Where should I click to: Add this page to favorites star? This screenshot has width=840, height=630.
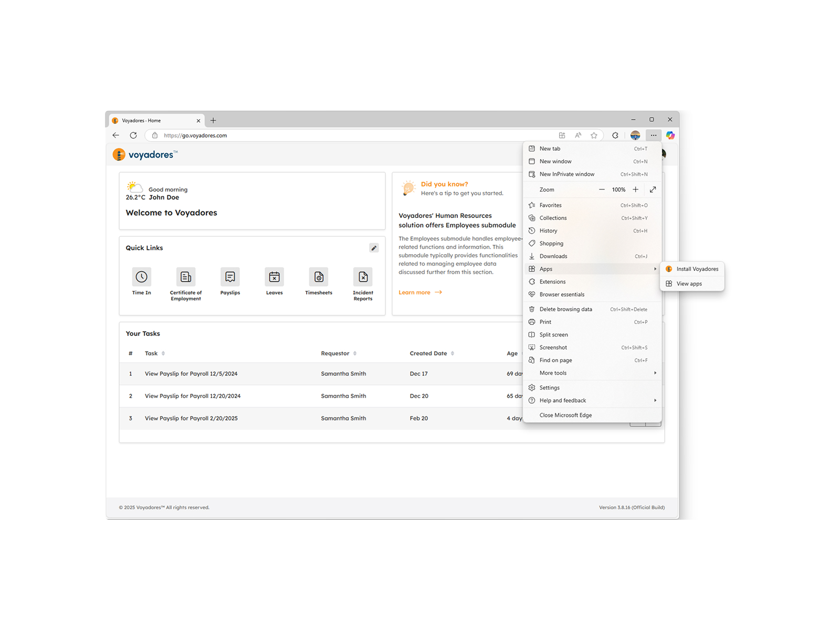[594, 135]
